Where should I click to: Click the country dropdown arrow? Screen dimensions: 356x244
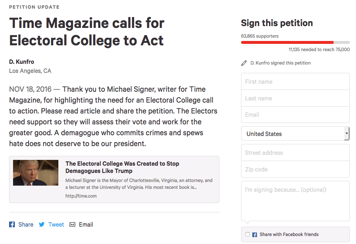[x=347, y=133]
